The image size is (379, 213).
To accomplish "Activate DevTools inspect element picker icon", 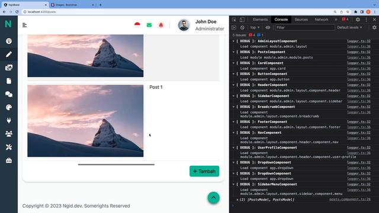I will pyautogui.click(x=234, y=20).
